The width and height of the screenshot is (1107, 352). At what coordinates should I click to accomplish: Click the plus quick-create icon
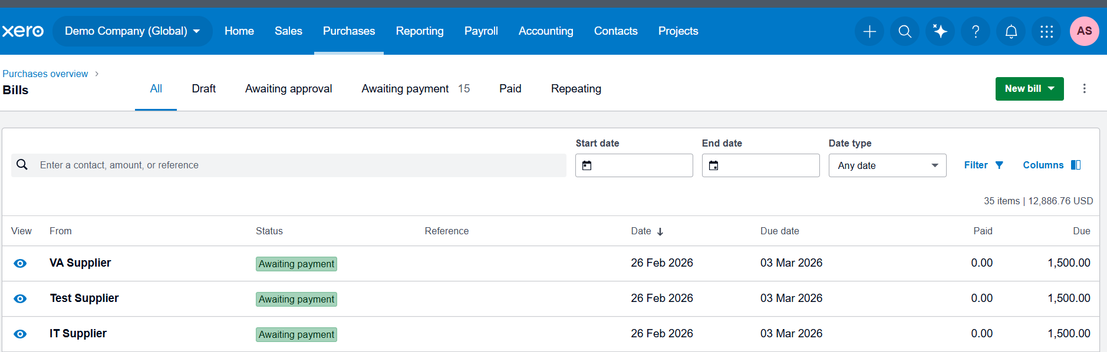pos(869,31)
